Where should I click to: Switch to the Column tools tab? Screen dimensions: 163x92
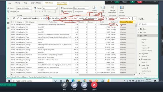click(62, 3)
